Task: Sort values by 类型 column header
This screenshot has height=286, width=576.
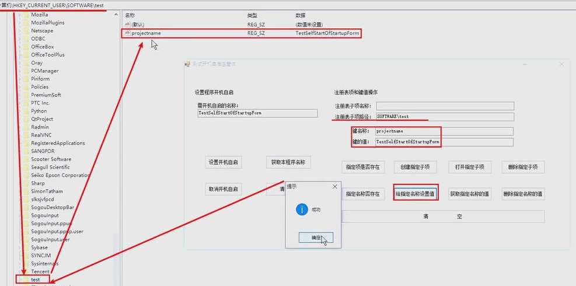Action: coord(252,15)
